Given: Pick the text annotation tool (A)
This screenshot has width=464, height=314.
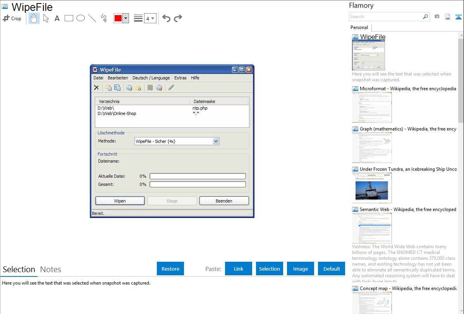Looking at the screenshot, I should point(57,18).
